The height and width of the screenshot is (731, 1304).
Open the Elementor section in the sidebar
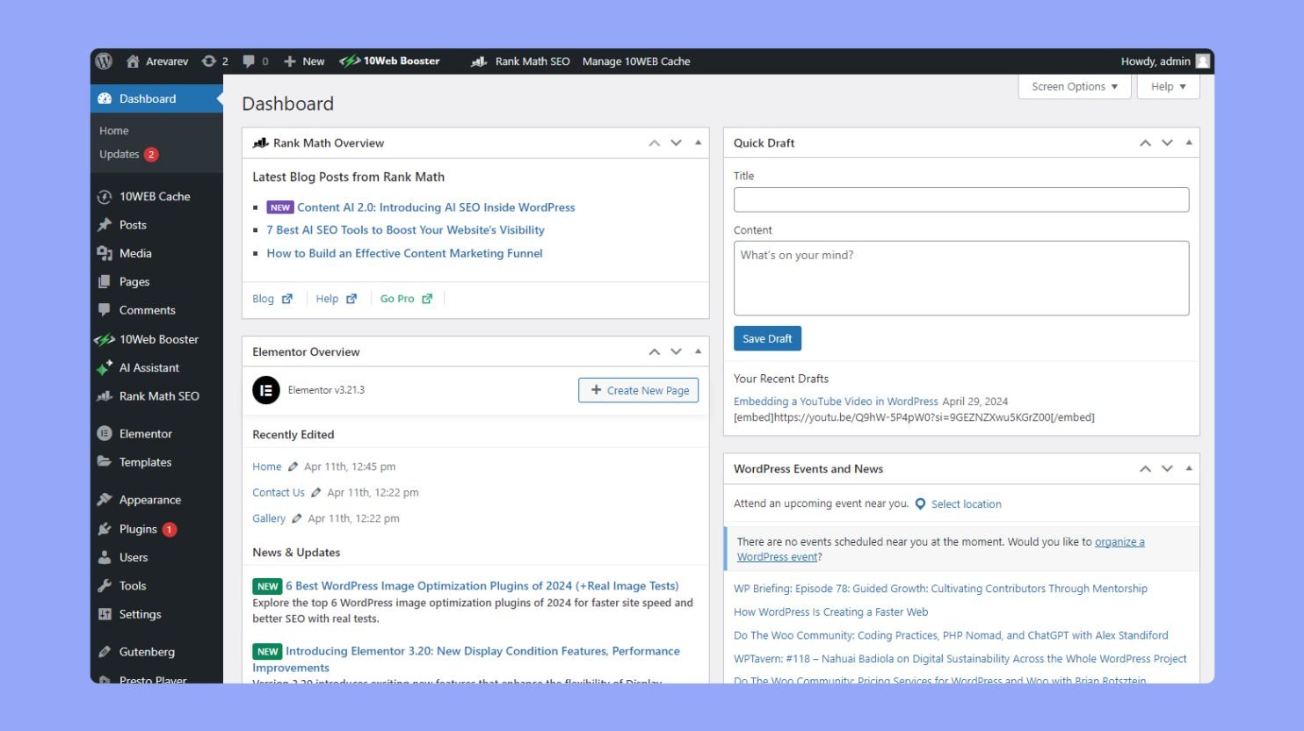[x=145, y=433]
